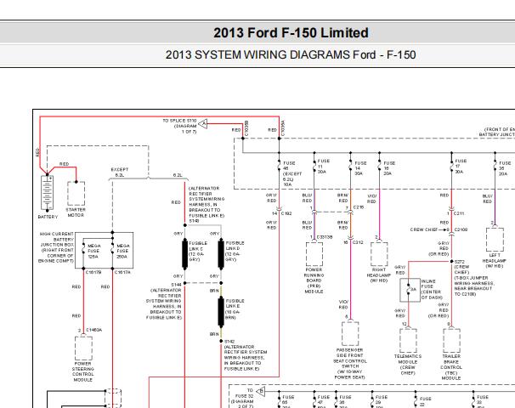This screenshot has height=408, width=515.
Task: Click the Fusible Link E black component symbol
Action: click(x=221, y=312)
